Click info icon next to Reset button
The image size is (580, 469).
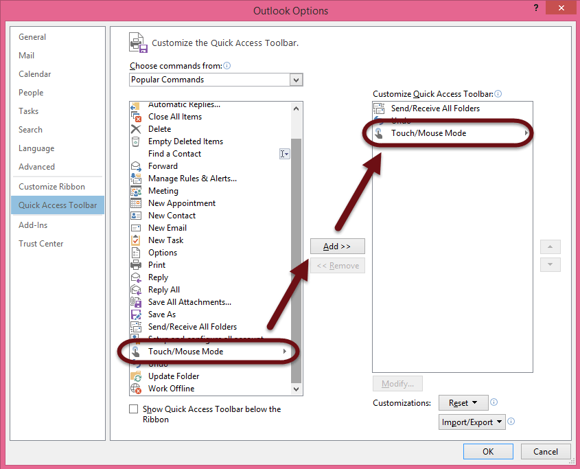pyautogui.click(x=494, y=402)
